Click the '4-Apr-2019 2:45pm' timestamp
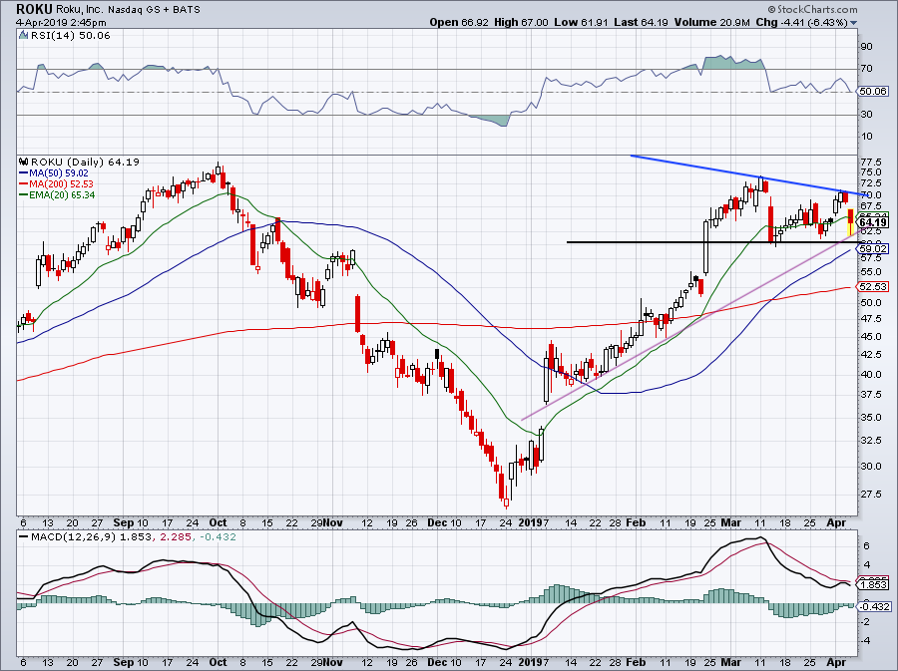The image size is (898, 671). (61, 22)
